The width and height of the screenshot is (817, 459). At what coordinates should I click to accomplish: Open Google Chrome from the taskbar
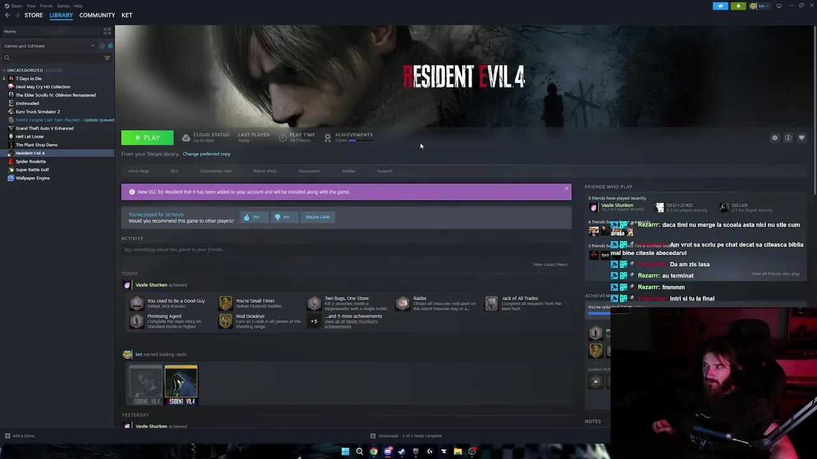pyautogui.click(x=373, y=451)
